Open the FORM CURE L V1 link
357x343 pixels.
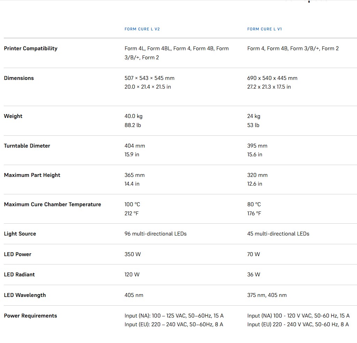pyautogui.click(x=265, y=29)
